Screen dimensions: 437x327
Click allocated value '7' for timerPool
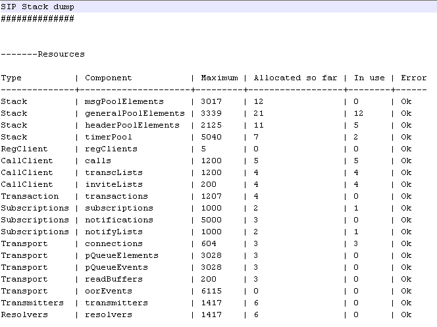tap(256, 137)
